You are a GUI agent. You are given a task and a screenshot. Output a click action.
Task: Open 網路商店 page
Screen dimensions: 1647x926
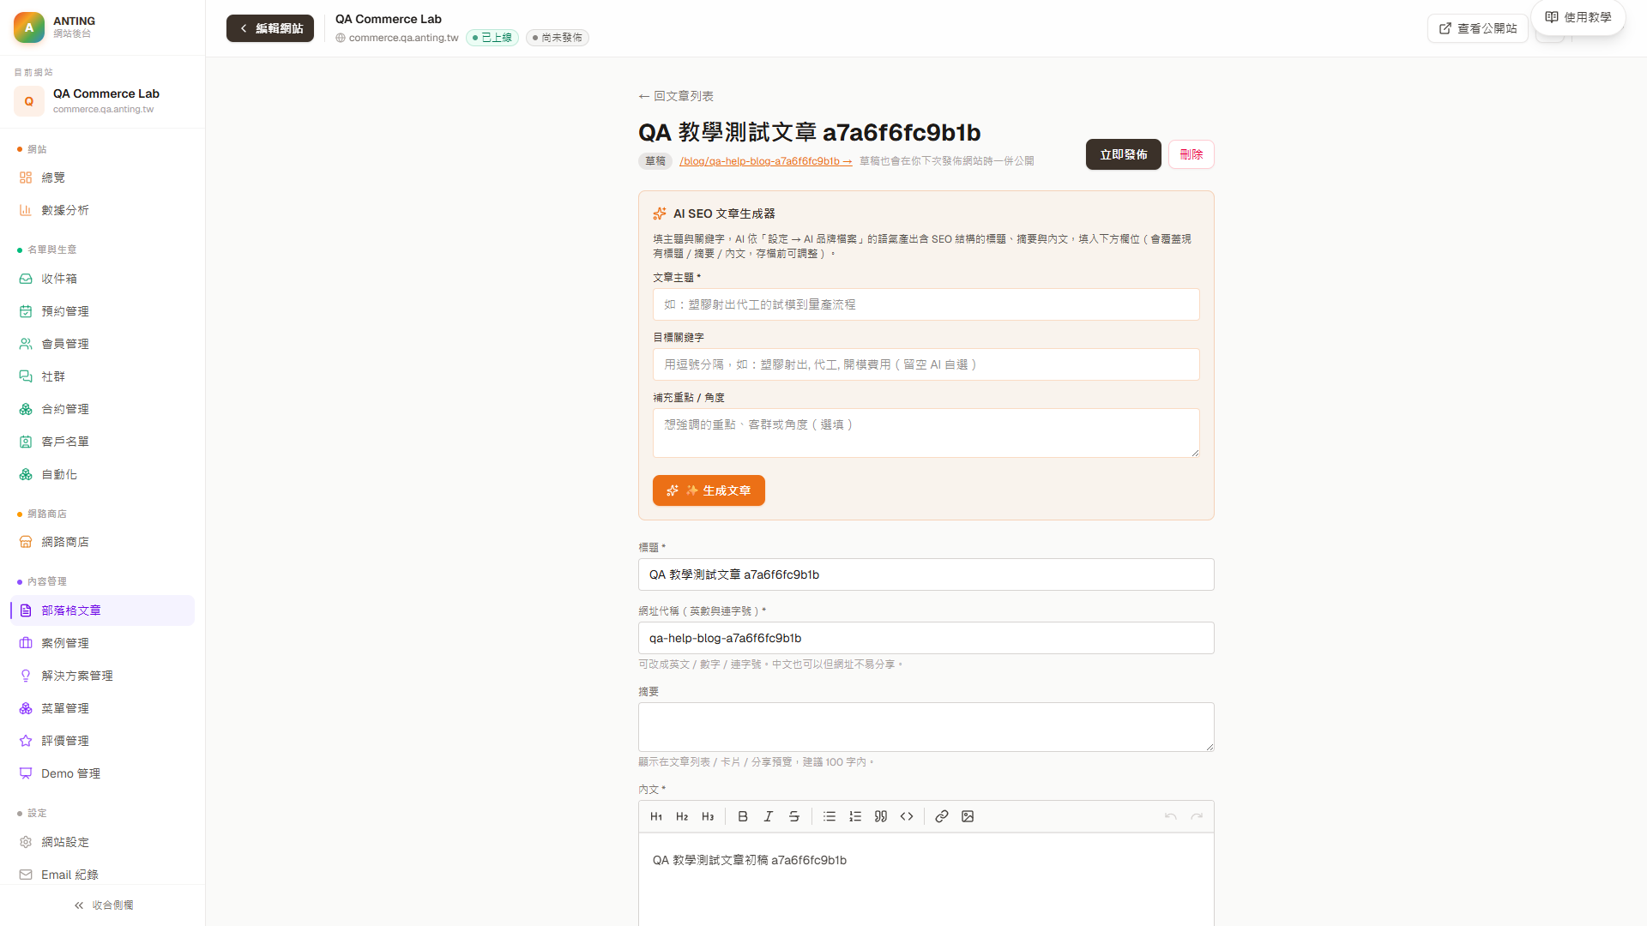tap(103, 542)
